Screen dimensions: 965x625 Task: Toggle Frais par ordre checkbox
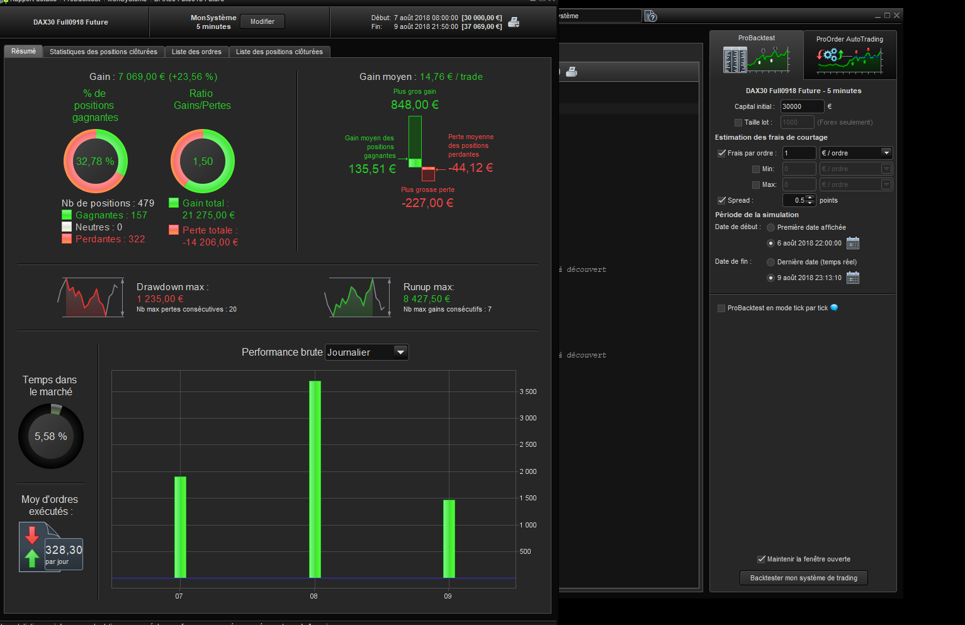(721, 153)
